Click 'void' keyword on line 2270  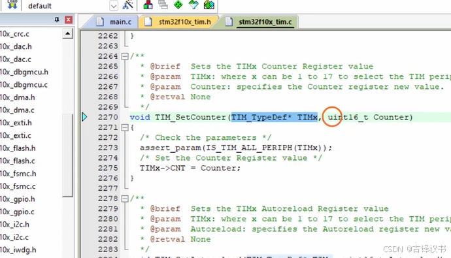tap(140, 117)
